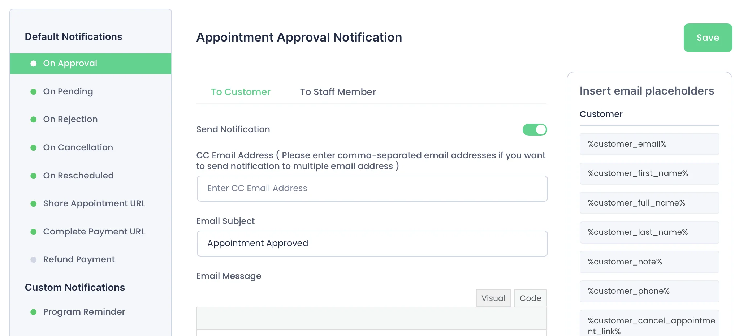
Task: Select the Refund Payment notification
Action: 79,260
